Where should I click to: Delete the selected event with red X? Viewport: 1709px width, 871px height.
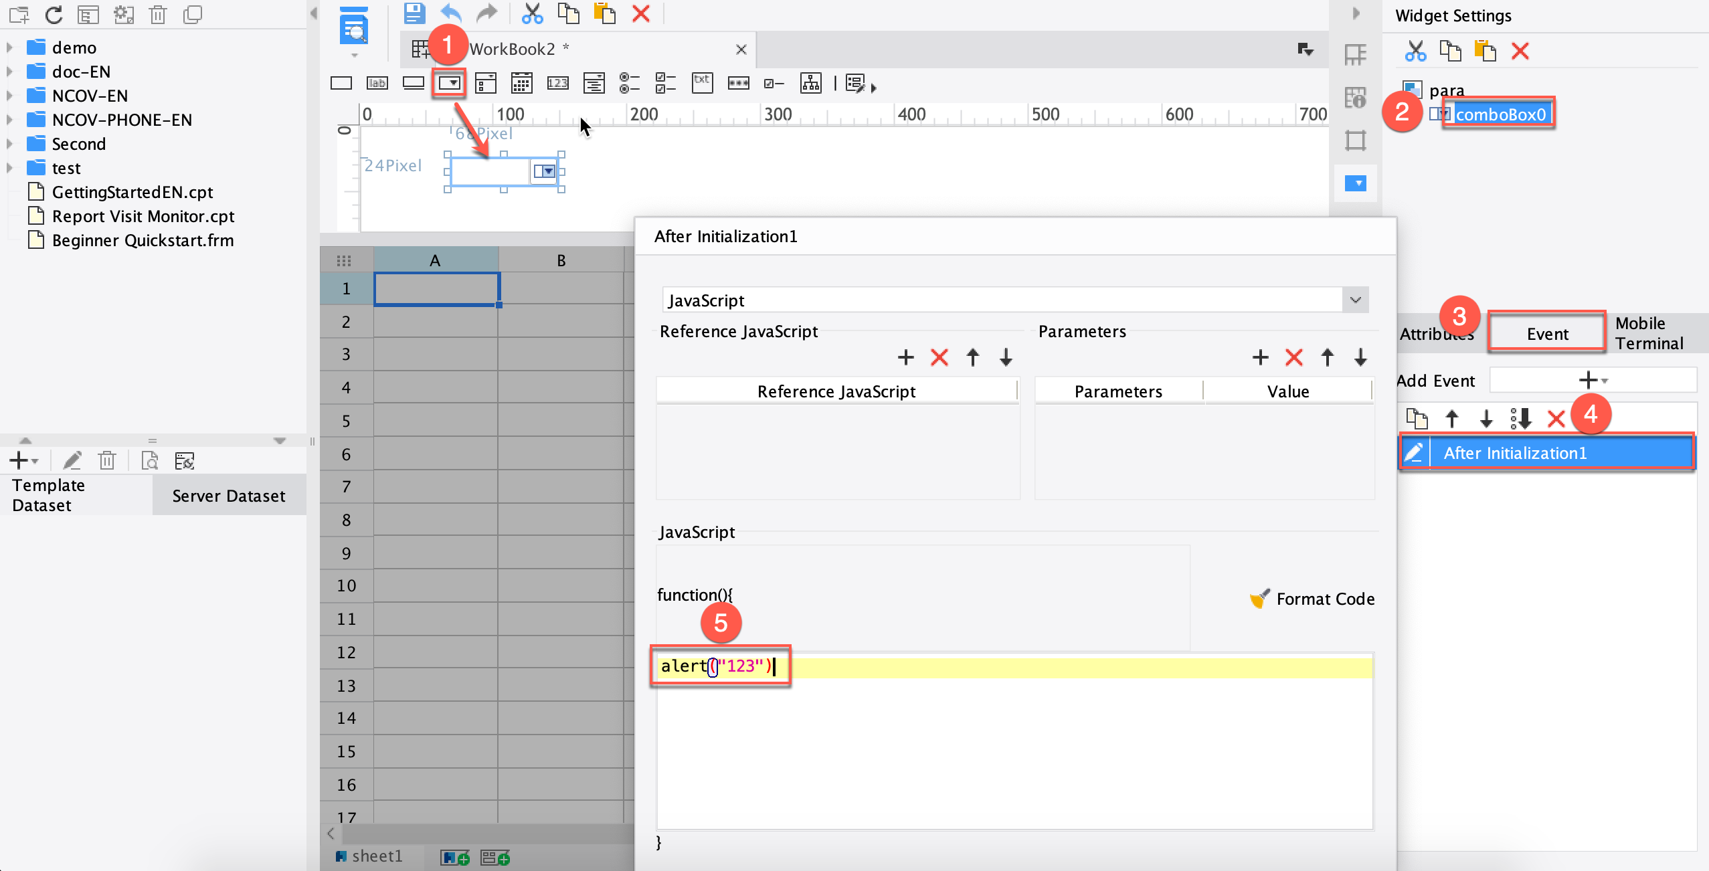coord(1556,419)
